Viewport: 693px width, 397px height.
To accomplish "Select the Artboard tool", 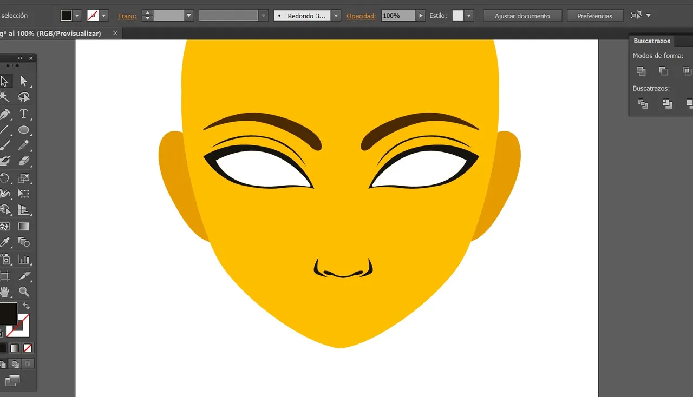I will tap(4, 276).
